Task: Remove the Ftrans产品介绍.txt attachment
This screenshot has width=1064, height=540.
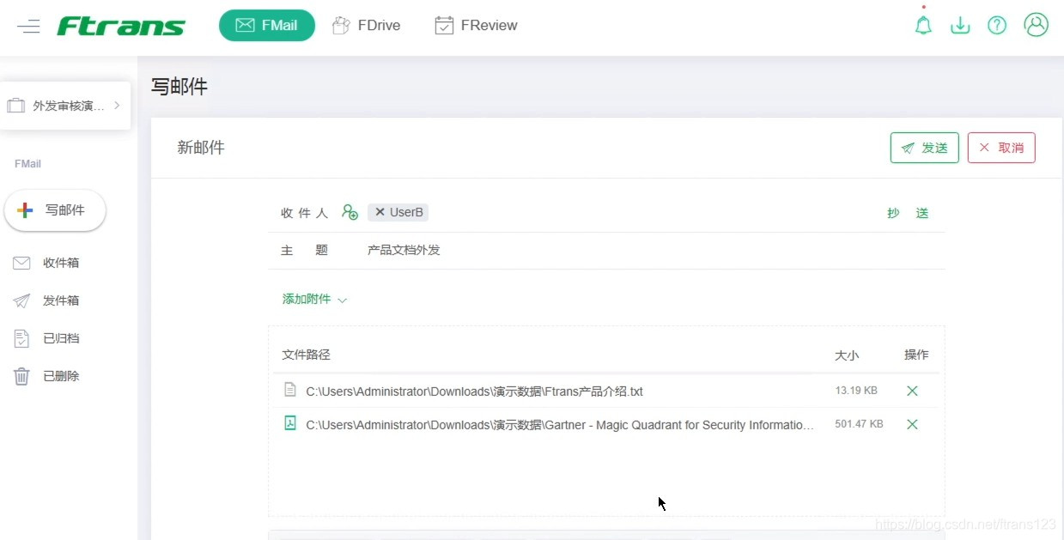Action: tap(912, 391)
